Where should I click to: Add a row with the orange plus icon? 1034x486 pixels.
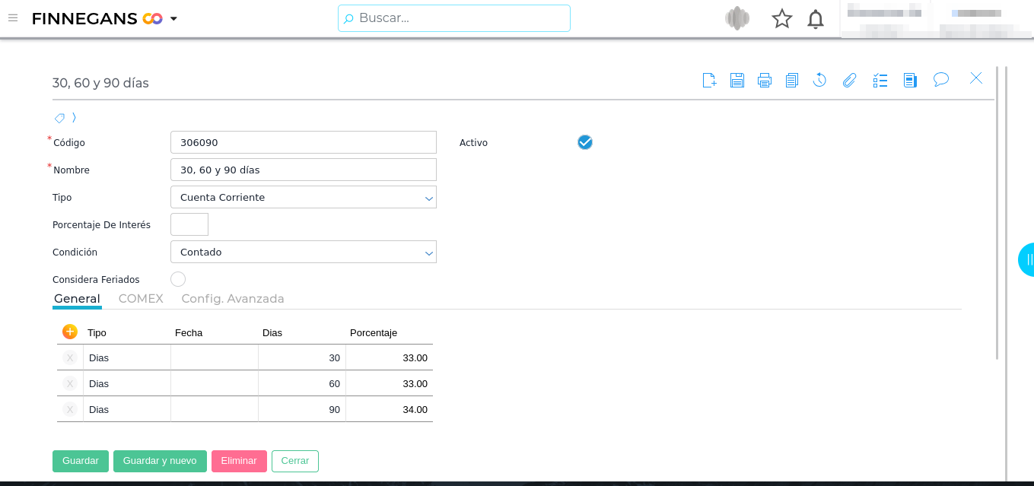click(70, 332)
